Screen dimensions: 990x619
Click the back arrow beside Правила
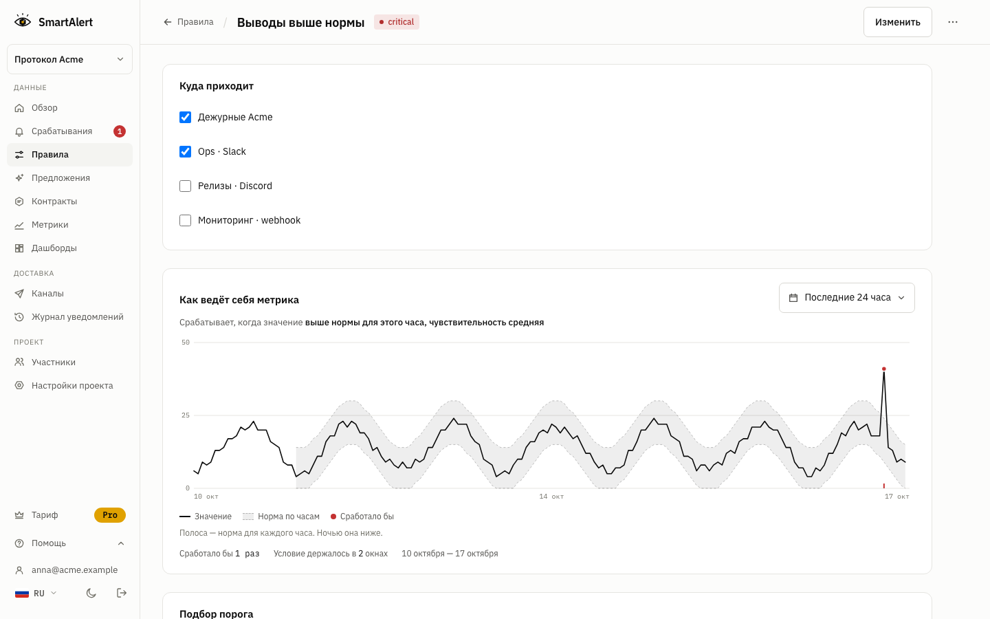click(168, 22)
